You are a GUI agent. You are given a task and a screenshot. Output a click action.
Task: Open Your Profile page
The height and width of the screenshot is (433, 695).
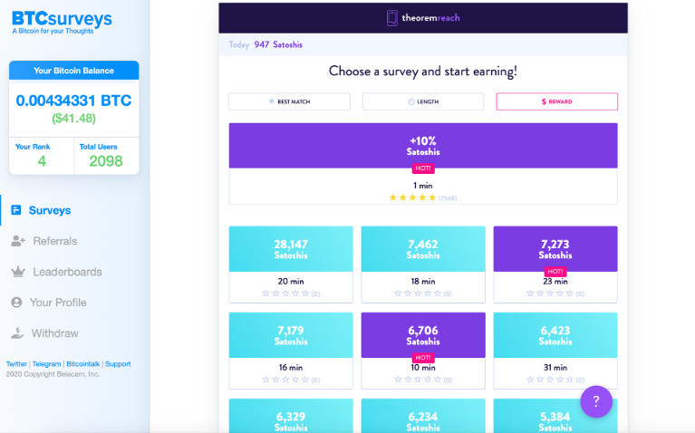(58, 303)
